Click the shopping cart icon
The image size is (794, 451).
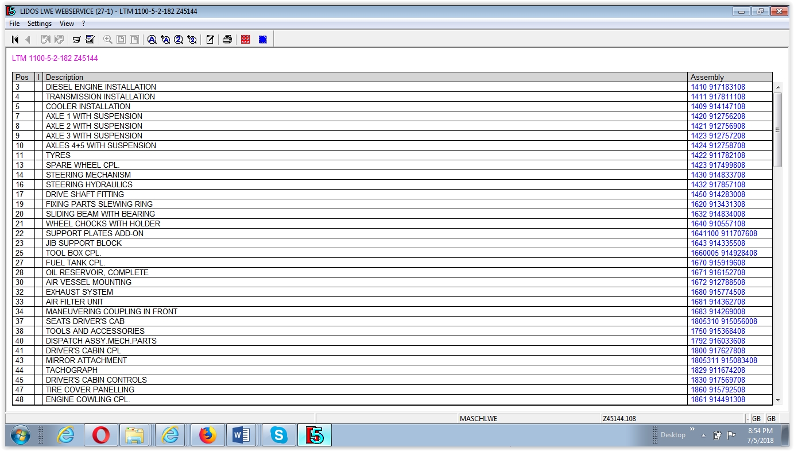pos(76,40)
